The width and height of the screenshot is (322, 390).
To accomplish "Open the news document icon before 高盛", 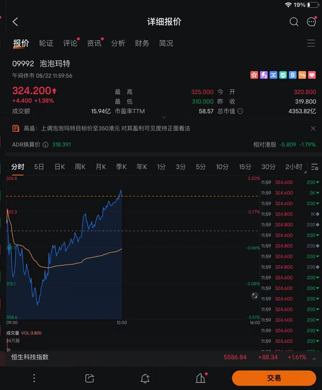I will [16, 128].
